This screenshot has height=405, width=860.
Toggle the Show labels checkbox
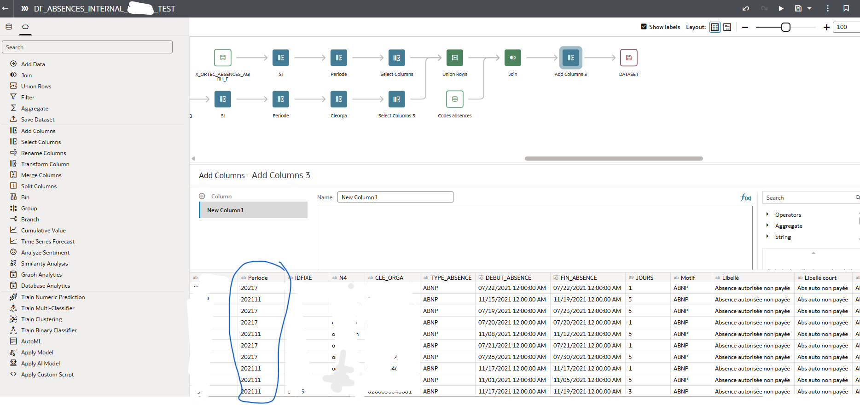(x=644, y=27)
